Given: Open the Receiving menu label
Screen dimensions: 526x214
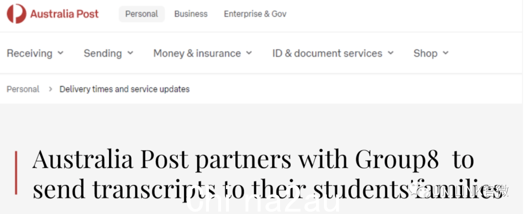Looking at the screenshot, I should [x=30, y=53].
